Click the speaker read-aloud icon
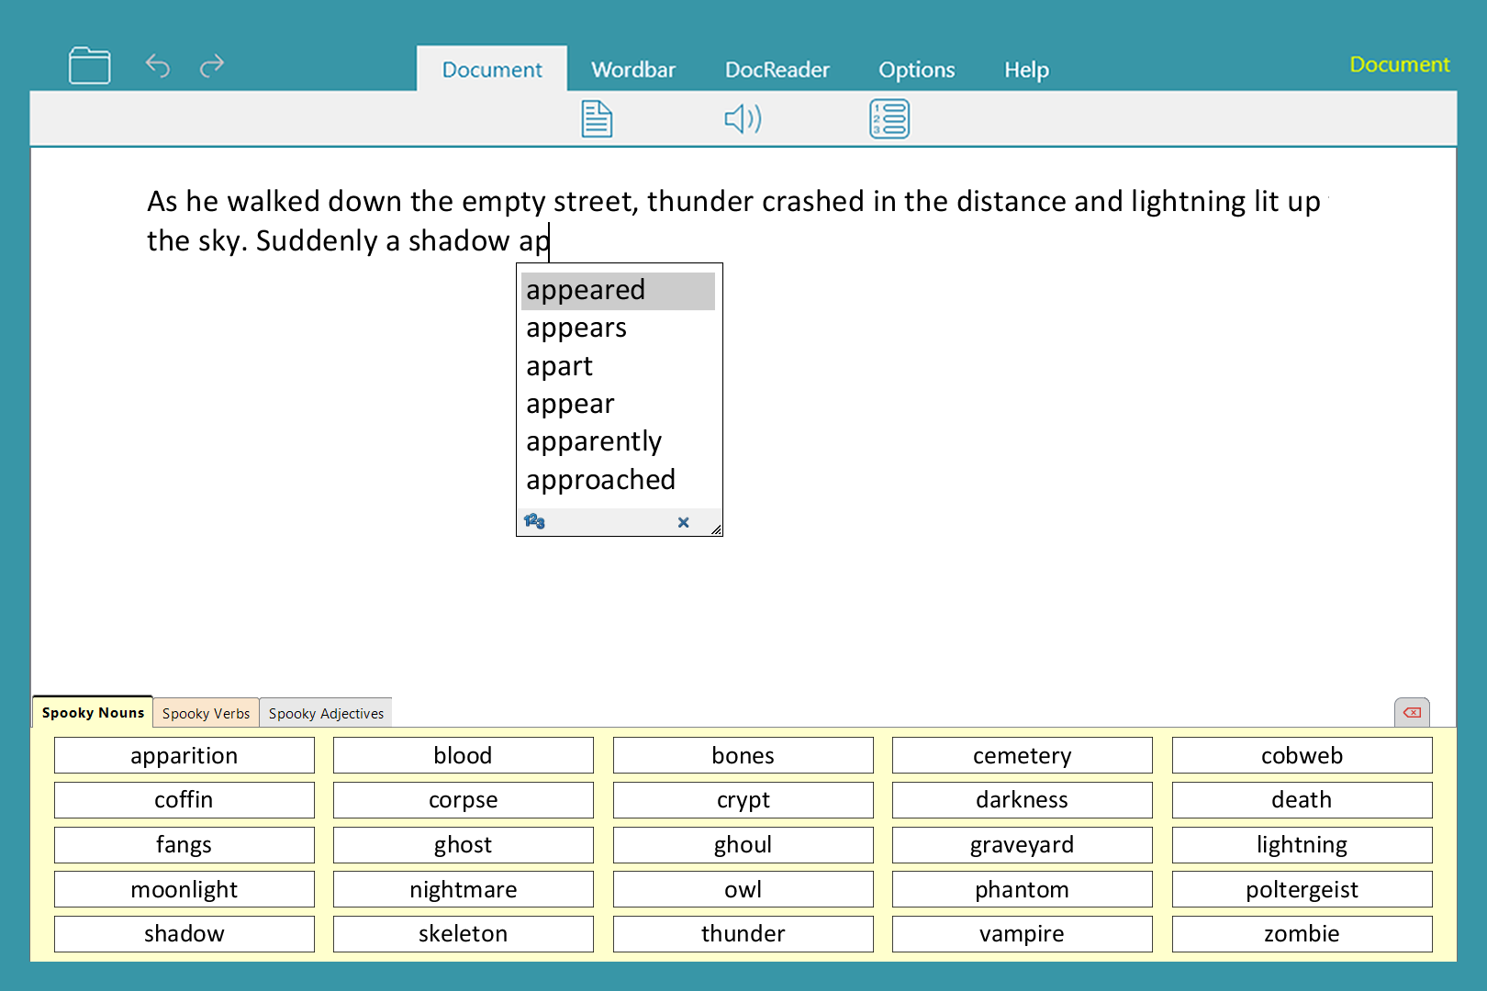The image size is (1487, 991). click(743, 119)
